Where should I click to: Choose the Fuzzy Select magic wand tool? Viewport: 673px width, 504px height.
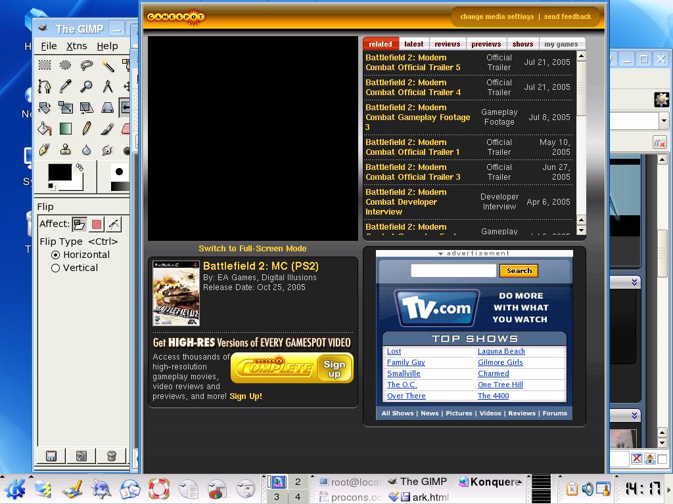click(x=107, y=65)
